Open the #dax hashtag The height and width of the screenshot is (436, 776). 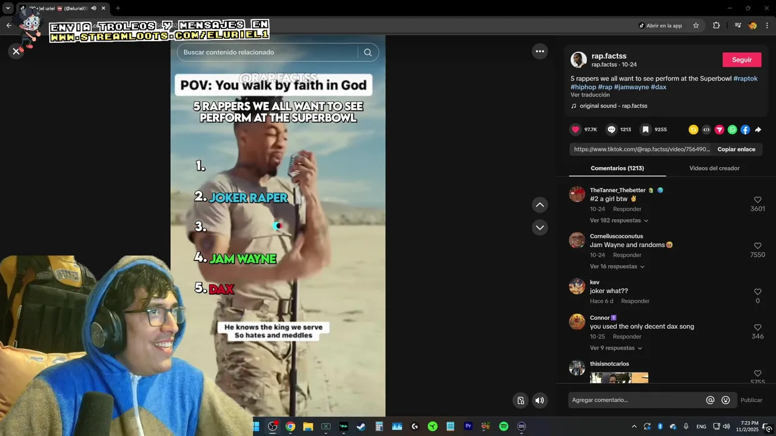(658, 87)
